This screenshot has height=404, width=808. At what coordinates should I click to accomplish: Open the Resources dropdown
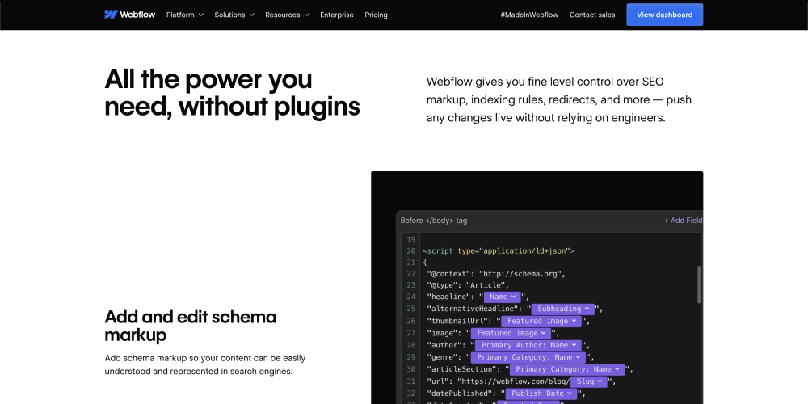(287, 15)
